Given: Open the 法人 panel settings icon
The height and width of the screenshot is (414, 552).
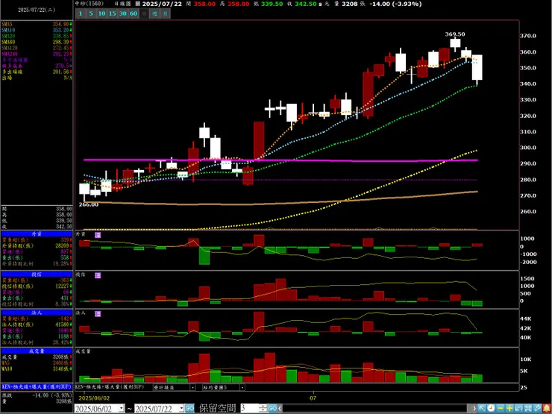Looking at the screenshot, I should (98, 313).
